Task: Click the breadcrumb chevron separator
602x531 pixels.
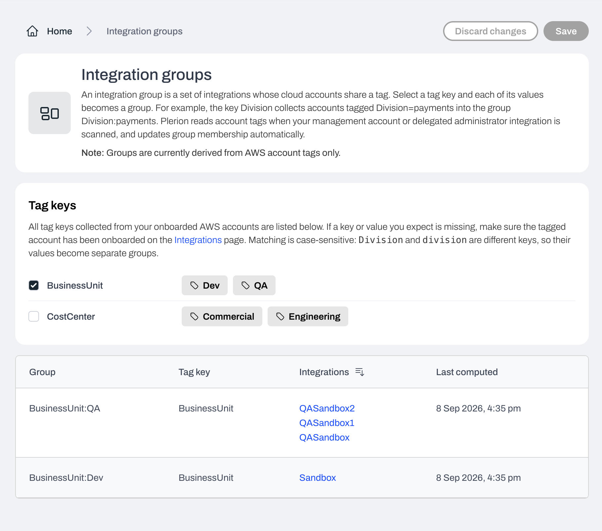Action: (89, 31)
